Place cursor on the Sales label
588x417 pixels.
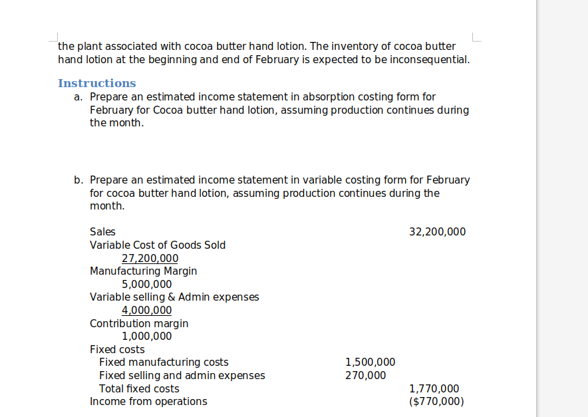tap(102, 231)
